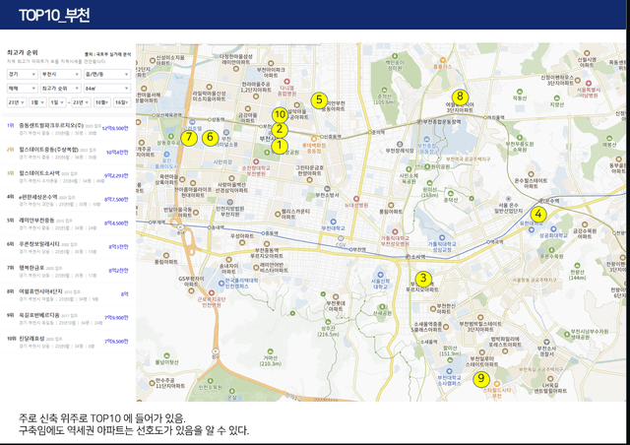Click the 뉴대성병원 hospital marker
The image size is (630, 445).
pyautogui.click(x=356, y=199)
